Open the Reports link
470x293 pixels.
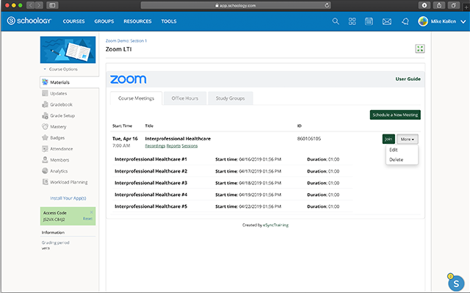(173, 146)
